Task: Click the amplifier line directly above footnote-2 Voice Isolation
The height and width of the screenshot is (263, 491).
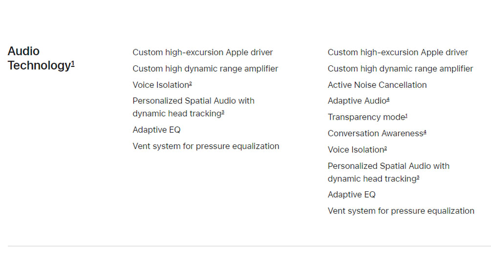Action: coord(205,69)
